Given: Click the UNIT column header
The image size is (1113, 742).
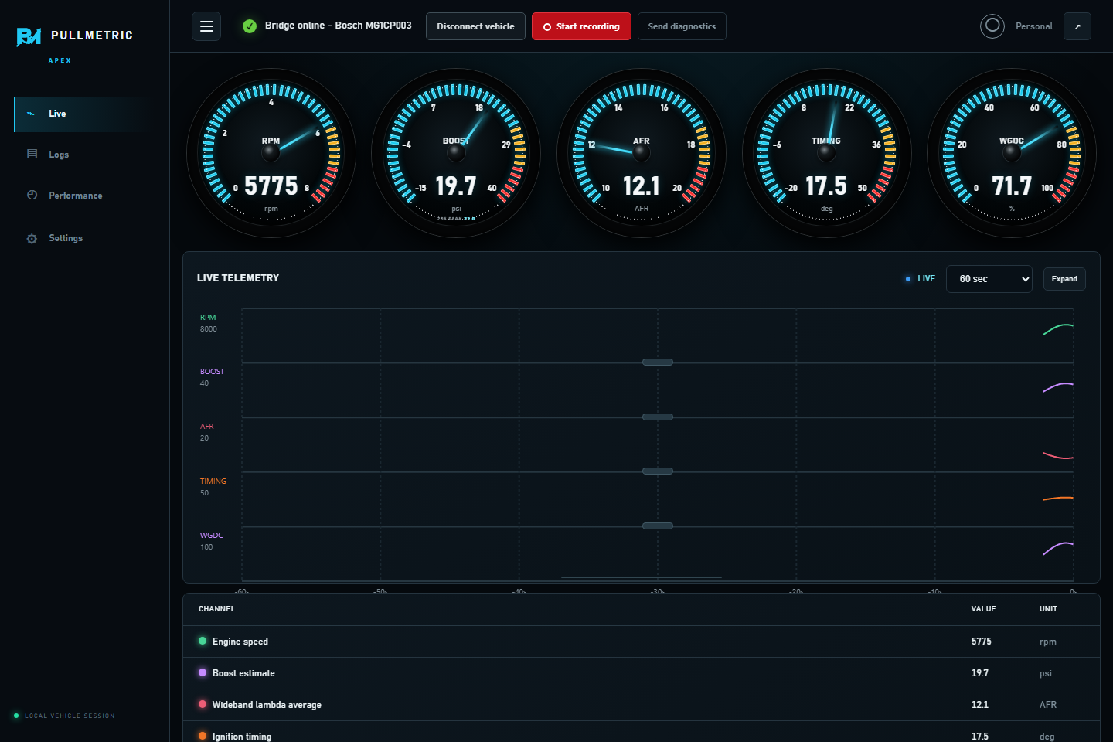Looking at the screenshot, I should tap(1048, 609).
